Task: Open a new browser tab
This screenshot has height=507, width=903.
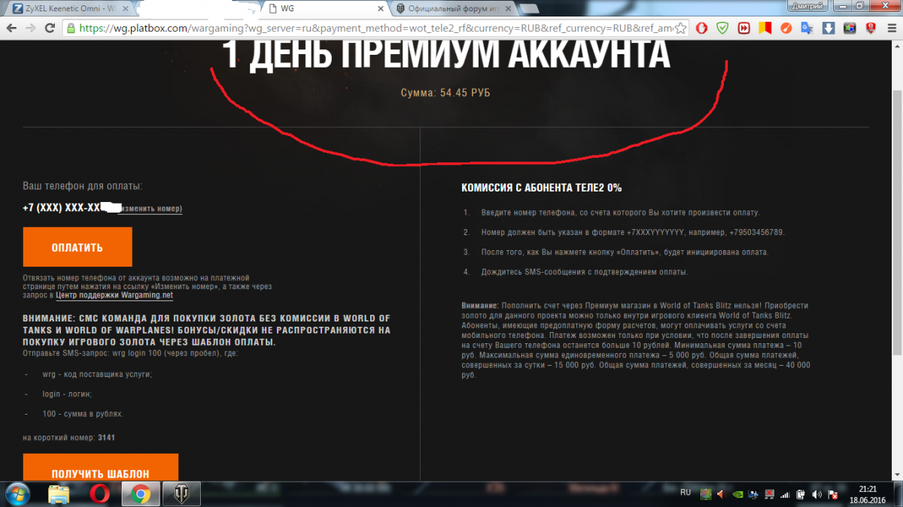Action: tap(531, 8)
